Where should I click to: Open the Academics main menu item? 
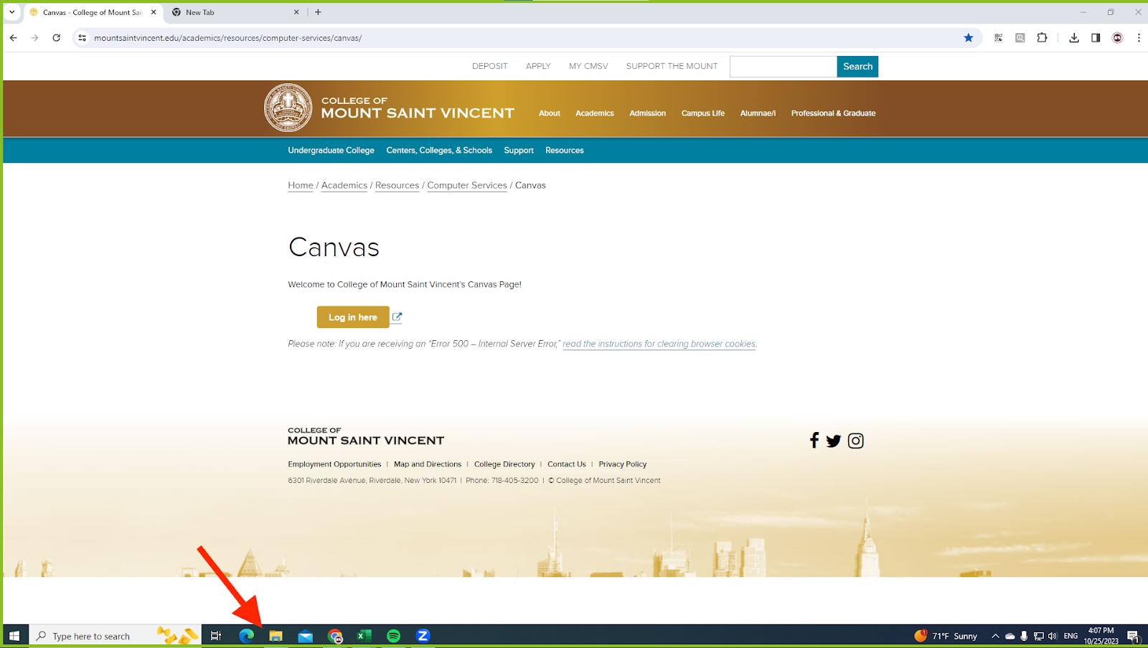[595, 113]
